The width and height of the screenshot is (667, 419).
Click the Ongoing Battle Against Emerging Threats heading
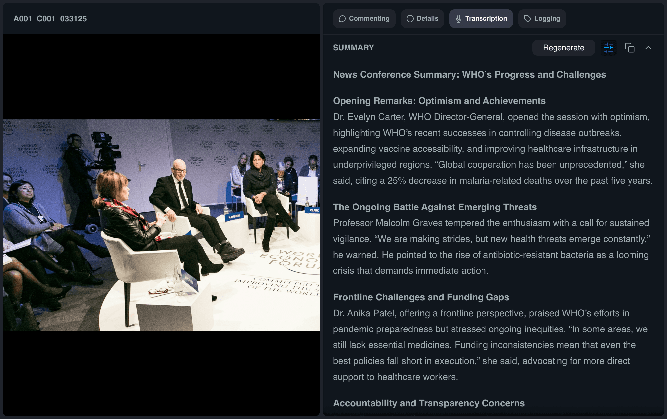435,207
